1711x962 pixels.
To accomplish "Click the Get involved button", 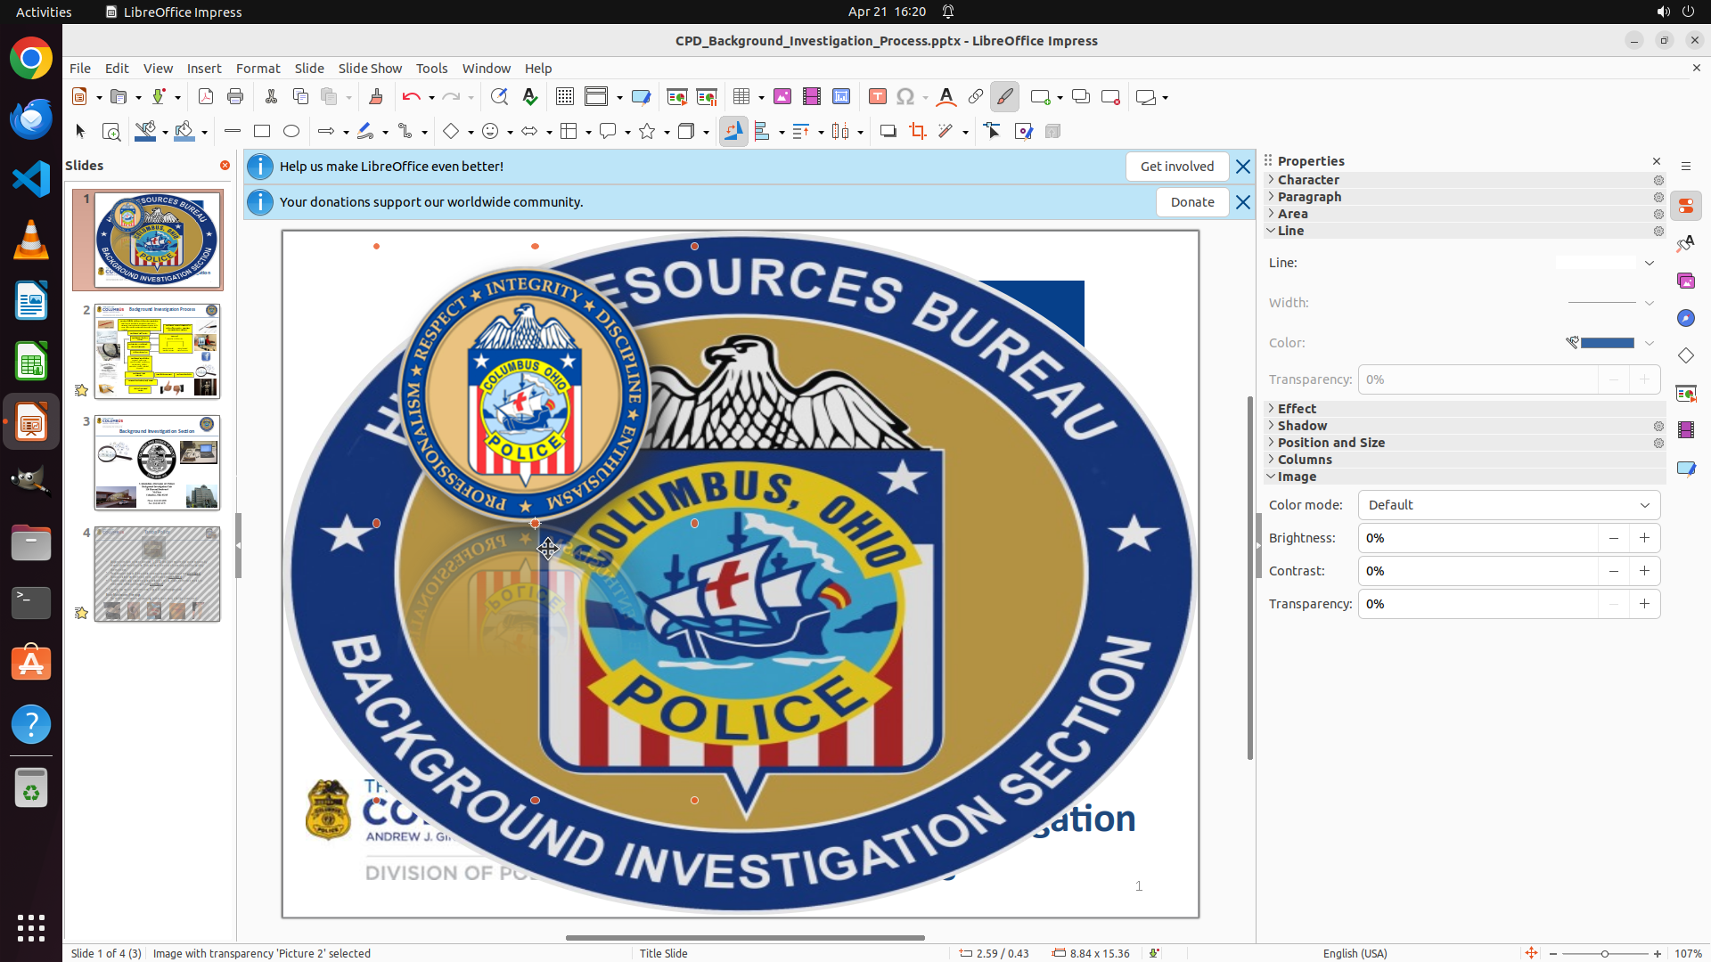I will point(1176,167).
